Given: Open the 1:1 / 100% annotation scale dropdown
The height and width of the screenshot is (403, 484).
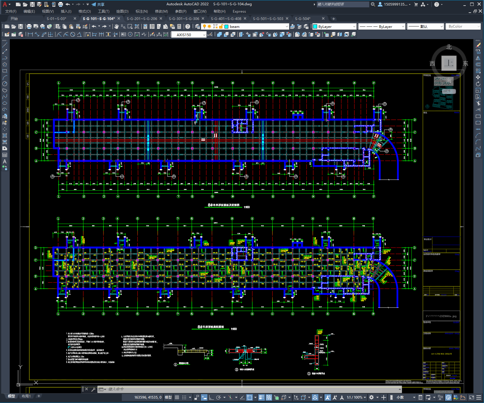Looking at the screenshot, I should click(x=356, y=397).
